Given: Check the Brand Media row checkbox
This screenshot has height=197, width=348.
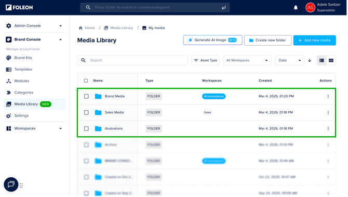Looking at the screenshot, I should pos(86,96).
